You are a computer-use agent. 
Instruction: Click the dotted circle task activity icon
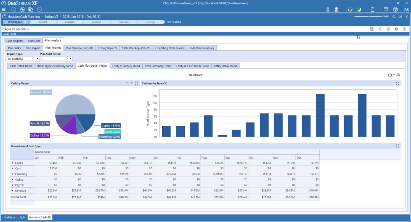click(x=350, y=10)
